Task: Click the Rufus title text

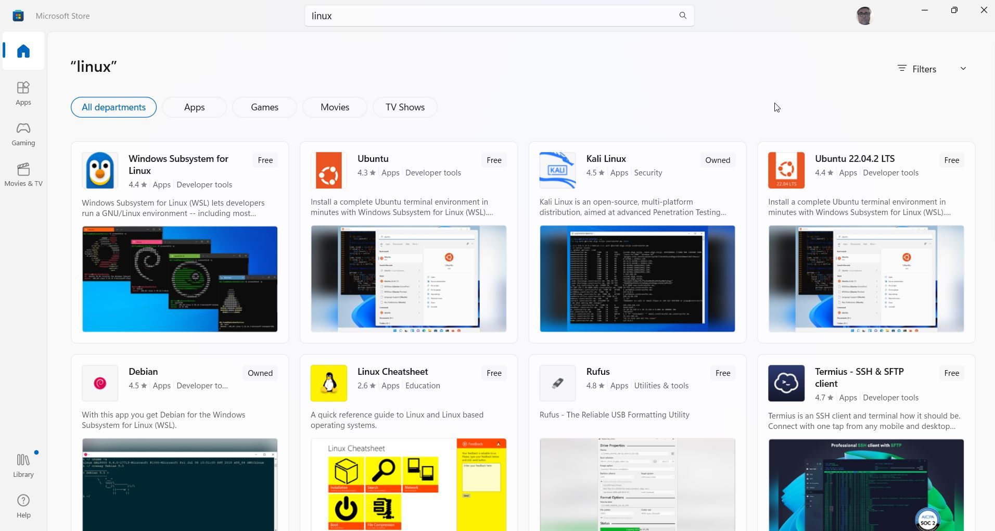Action: click(x=597, y=372)
